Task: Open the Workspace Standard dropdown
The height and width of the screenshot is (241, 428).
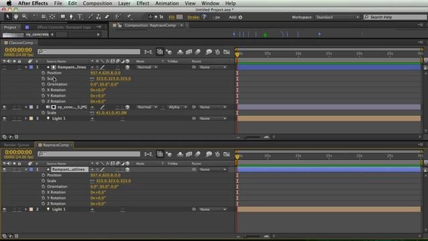Action: (337, 17)
